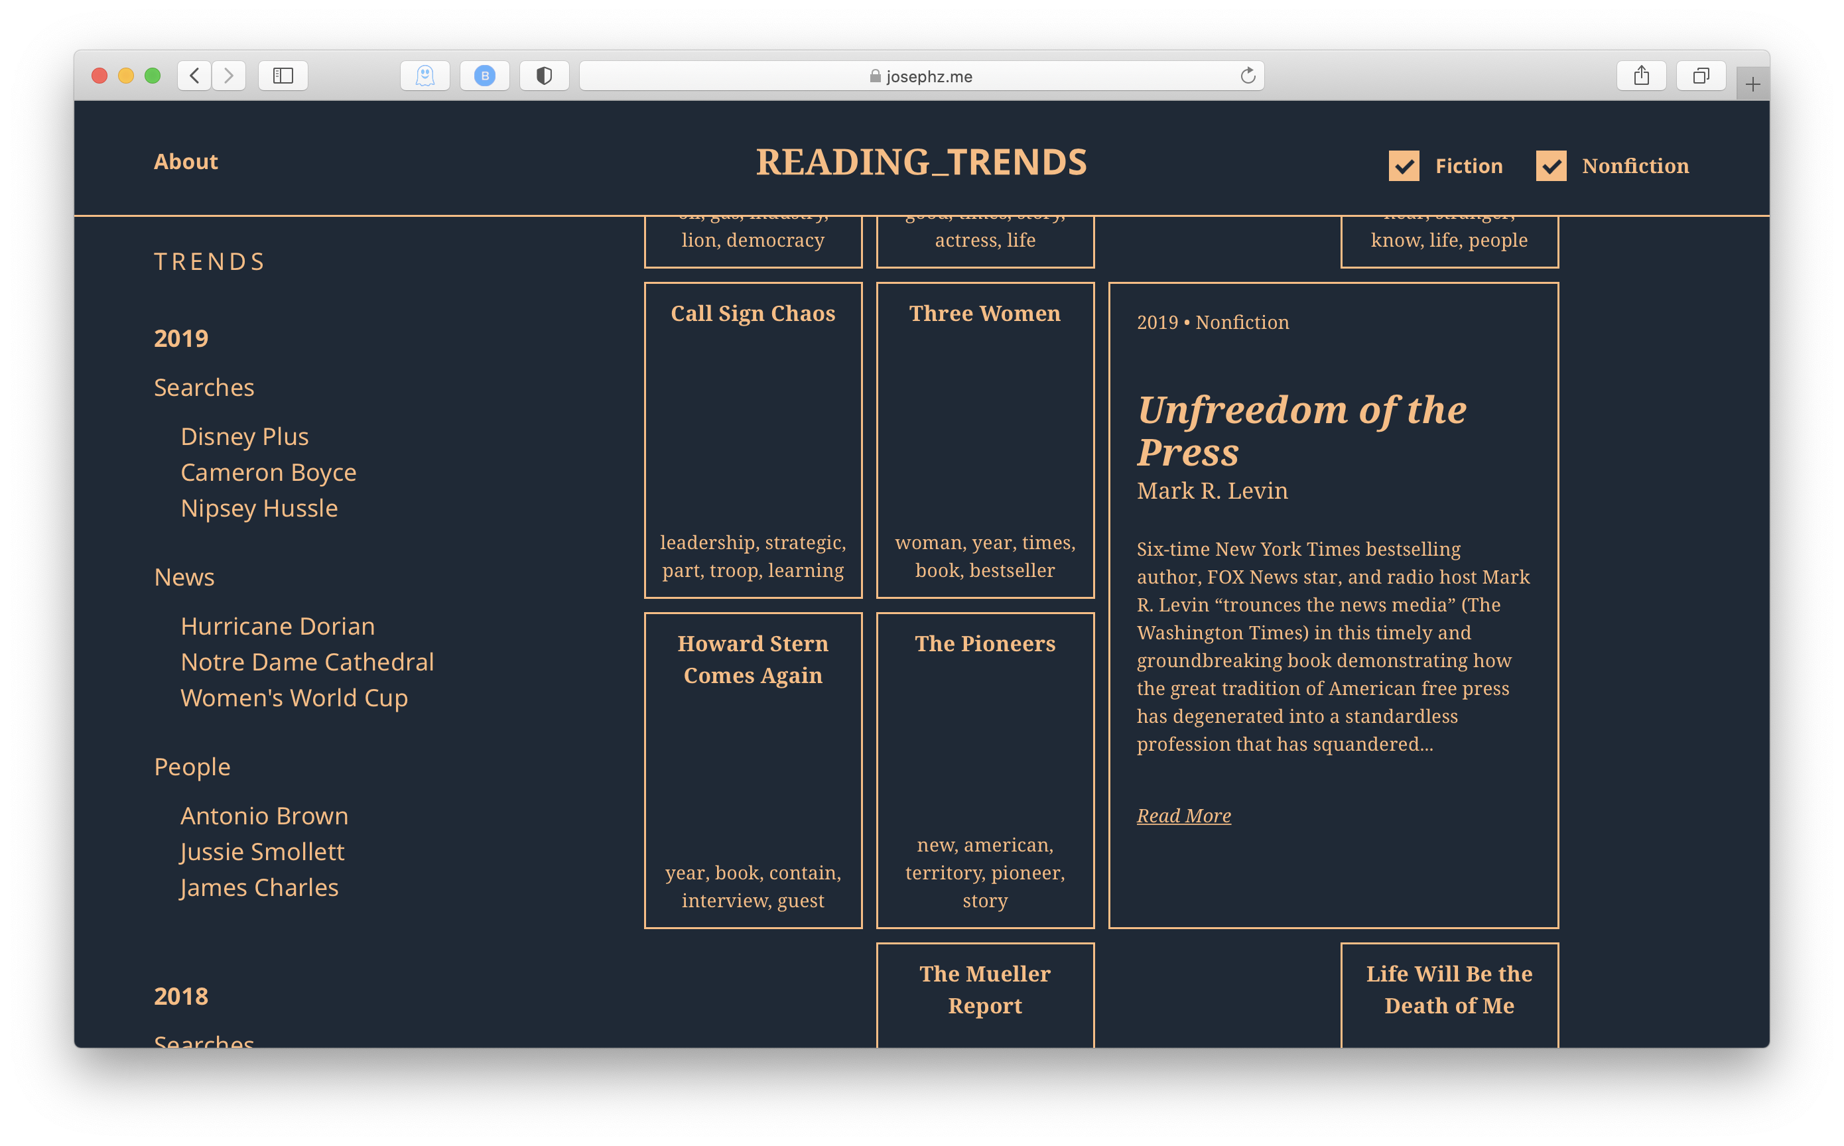The image size is (1844, 1146).
Task: Select Hurricane Dorian news trend
Action: click(x=277, y=626)
